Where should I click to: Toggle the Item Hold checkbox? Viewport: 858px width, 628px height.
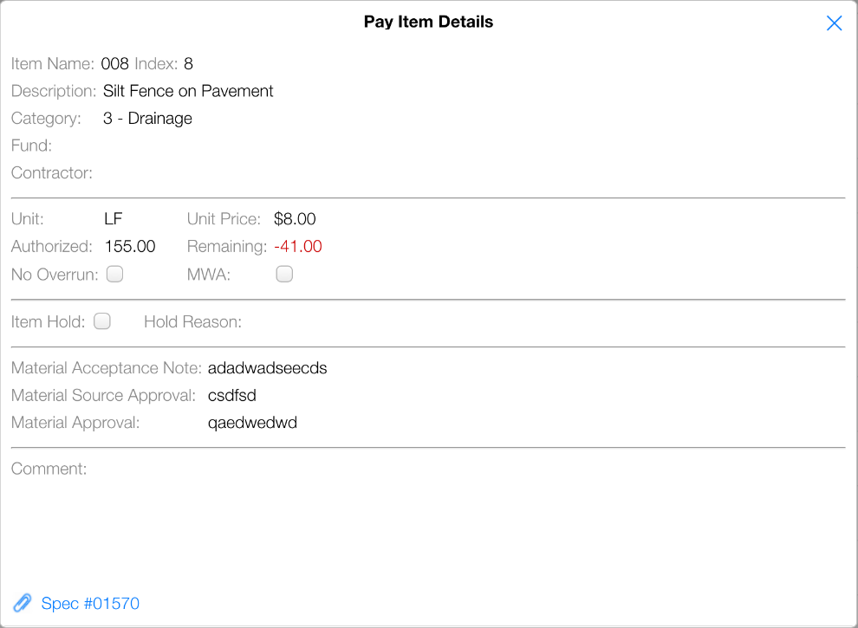(x=102, y=321)
